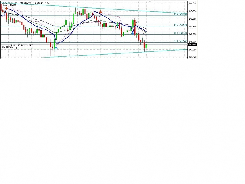Click the 142.640 price axis value
The image size is (245, 184).
point(192,27)
